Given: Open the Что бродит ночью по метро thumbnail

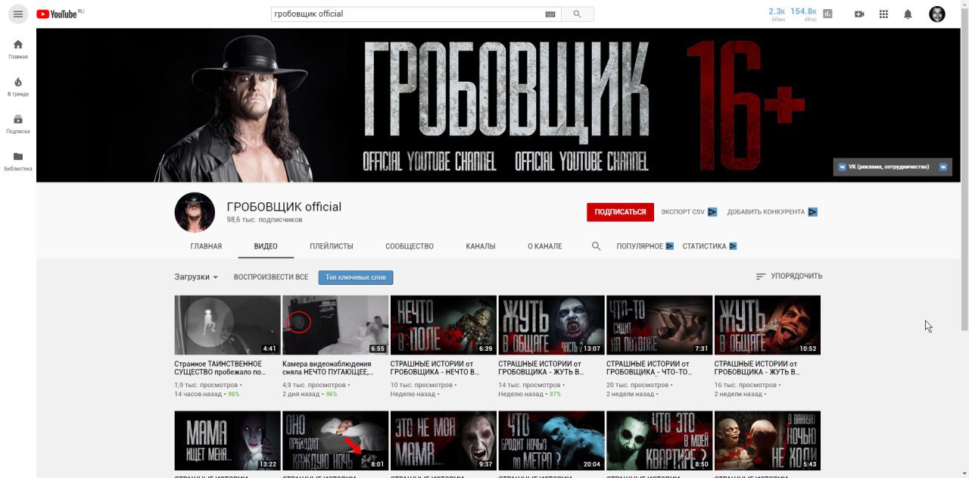Looking at the screenshot, I should point(551,441).
